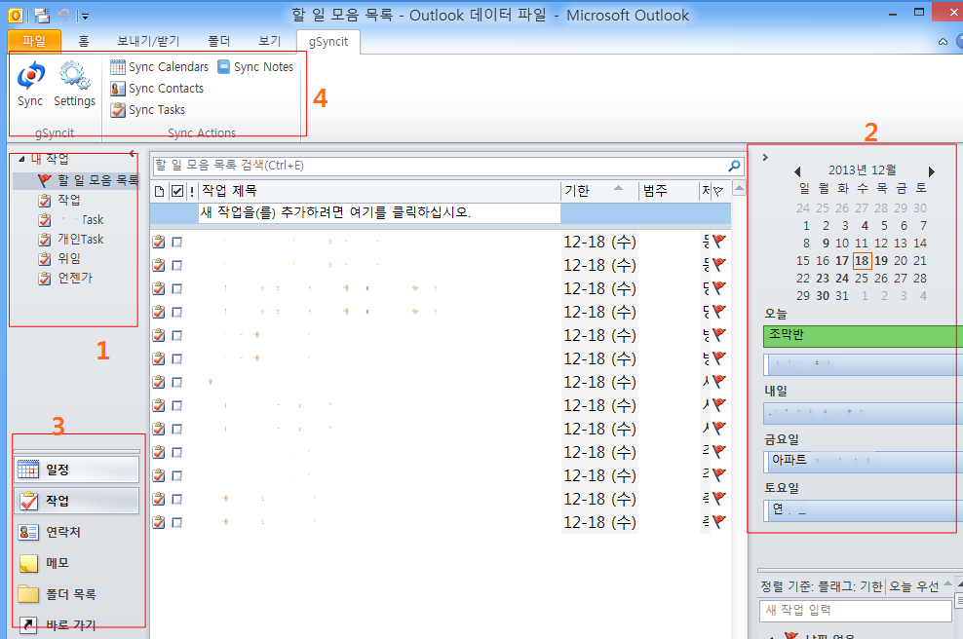The image size is (963, 639).
Task: Sort by the priority exclamation column header
Action: [x=192, y=192]
